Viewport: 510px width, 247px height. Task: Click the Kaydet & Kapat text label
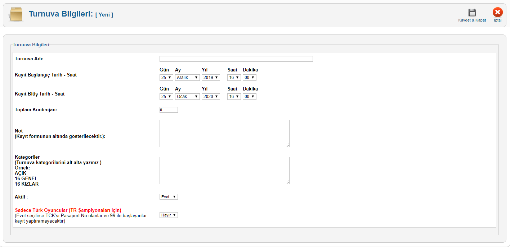472,20
